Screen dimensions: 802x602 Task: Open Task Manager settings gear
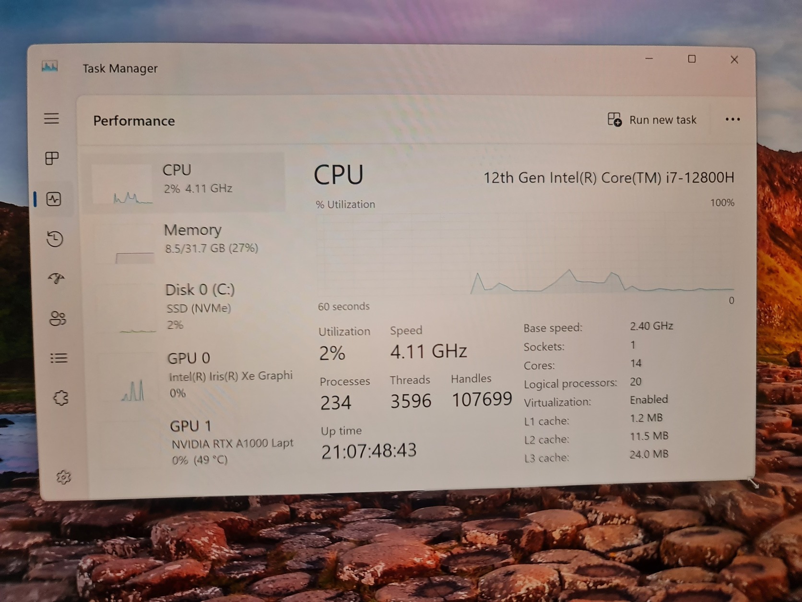64,477
